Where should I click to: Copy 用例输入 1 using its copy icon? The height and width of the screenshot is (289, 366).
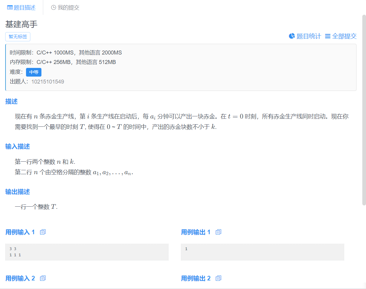pos(43,232)
